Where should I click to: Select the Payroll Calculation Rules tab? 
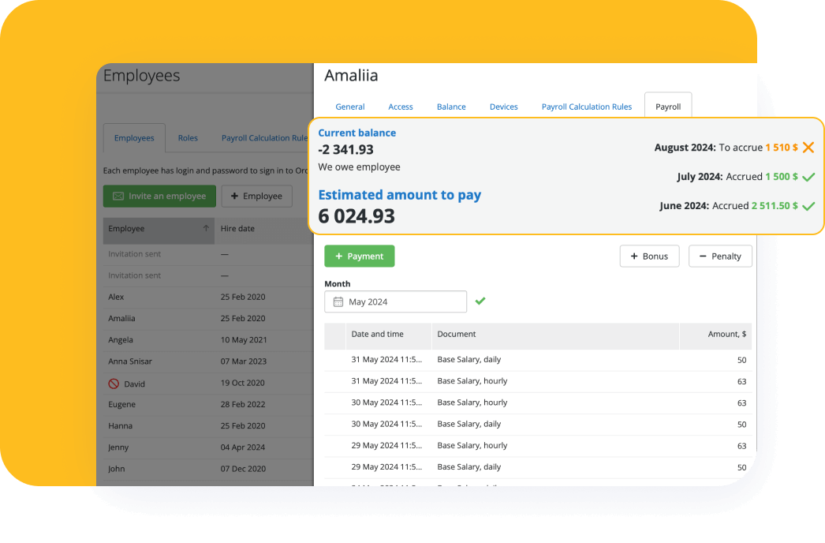(586, 107)
